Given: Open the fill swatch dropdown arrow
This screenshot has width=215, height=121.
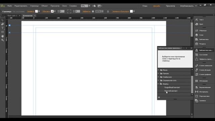Looking at the screenshot, I should click(39, 11).
